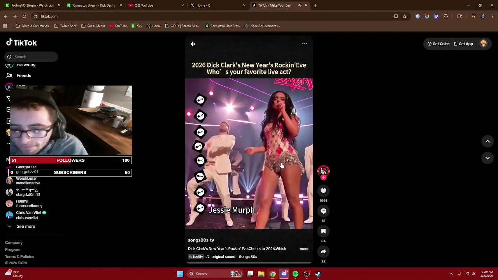Click the Get Coins button

tap(438, 44)
